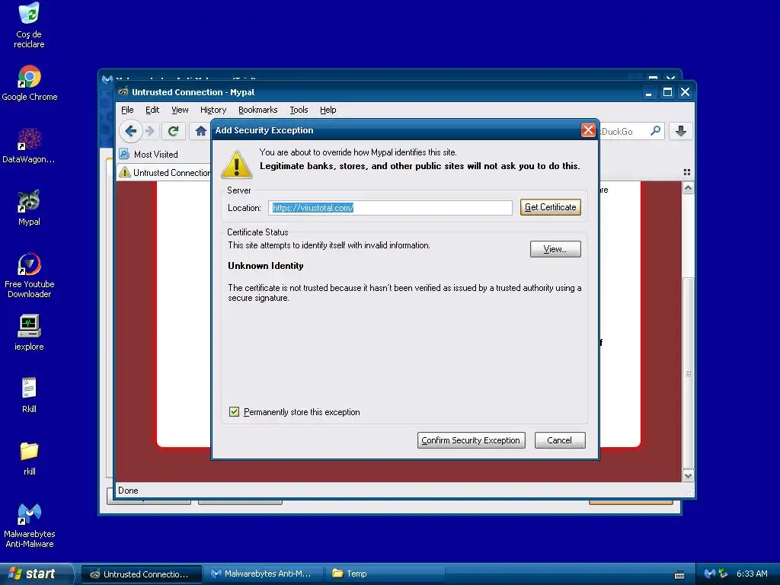Click Confirm Security Exception

point(471,440)
